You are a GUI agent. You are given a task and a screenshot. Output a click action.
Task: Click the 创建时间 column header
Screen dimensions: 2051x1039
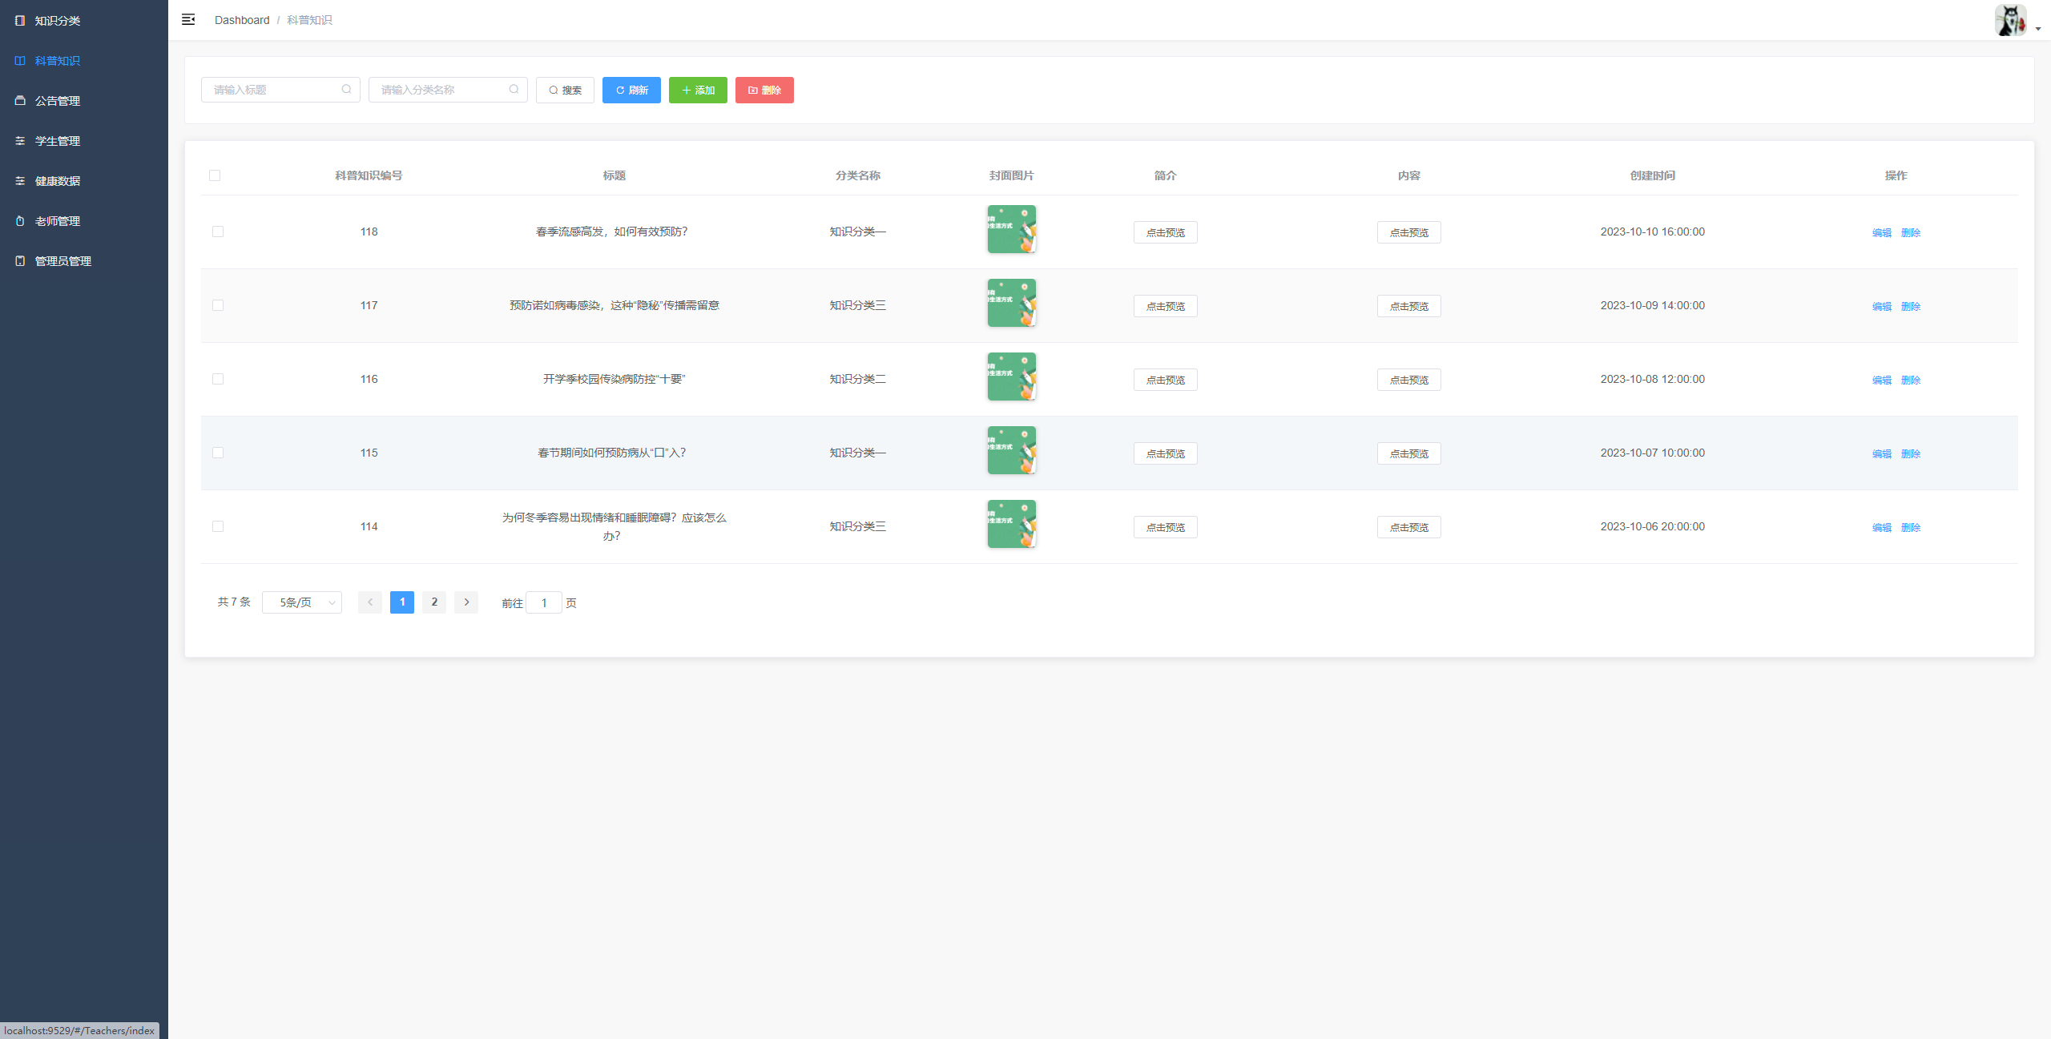(1653, 175)
